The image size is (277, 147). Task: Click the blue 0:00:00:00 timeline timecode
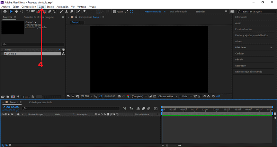point(11,107)
